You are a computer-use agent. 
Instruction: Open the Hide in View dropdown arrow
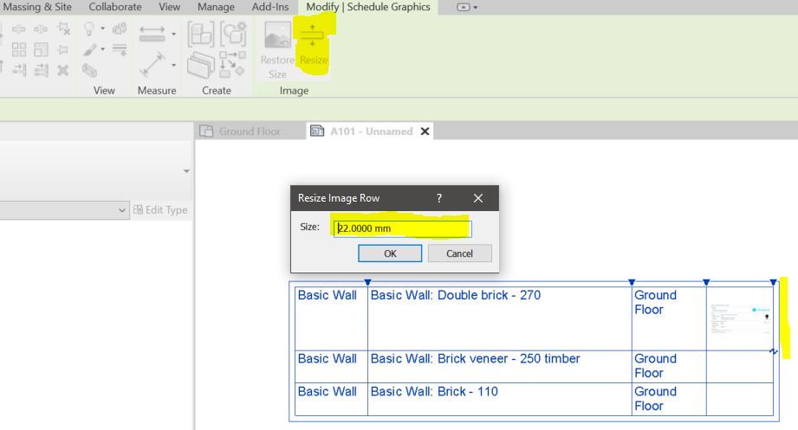pyautogui.click(x=103, y=29)
